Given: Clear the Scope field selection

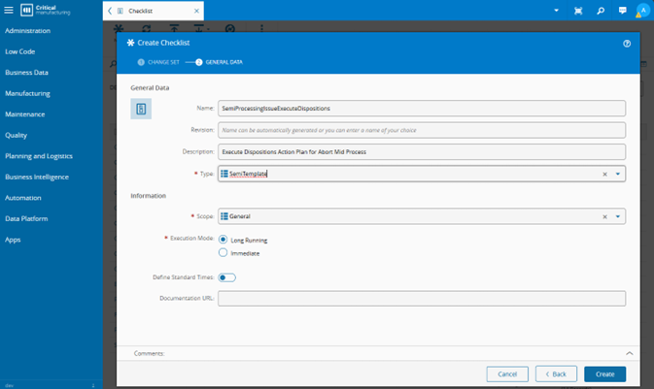Looking at the screenshot, I should pyautogui.click(x=604, y=217).
